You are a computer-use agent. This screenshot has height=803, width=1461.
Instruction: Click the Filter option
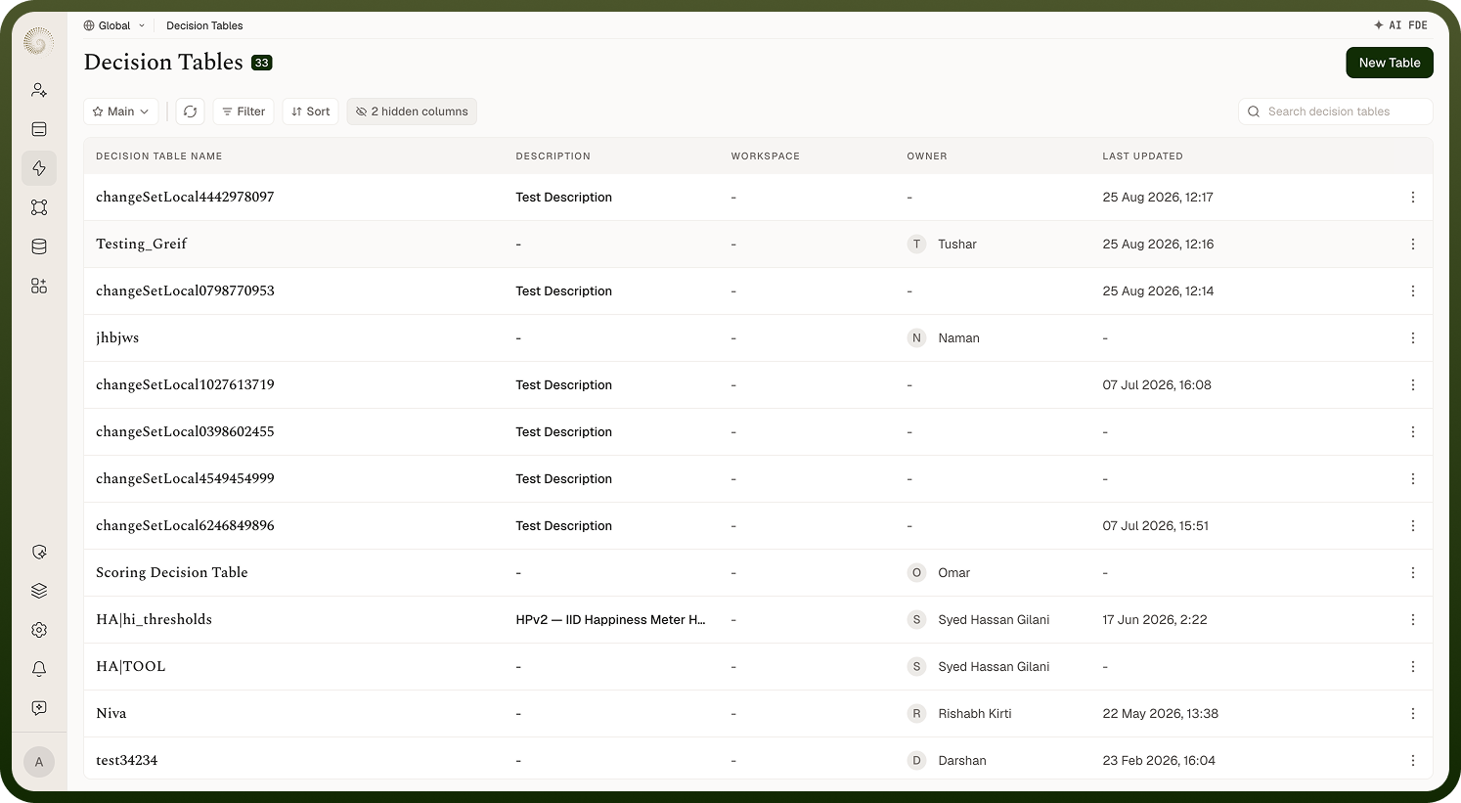243,112
